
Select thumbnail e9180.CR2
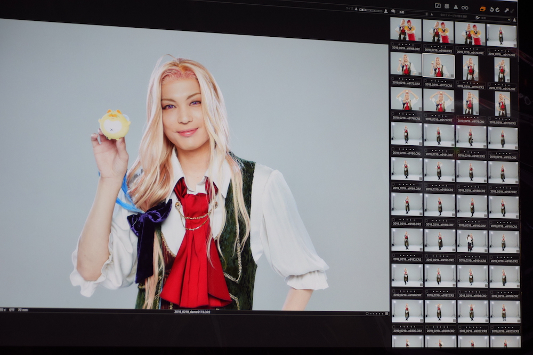pyautogui.click(x=407, y=134)
